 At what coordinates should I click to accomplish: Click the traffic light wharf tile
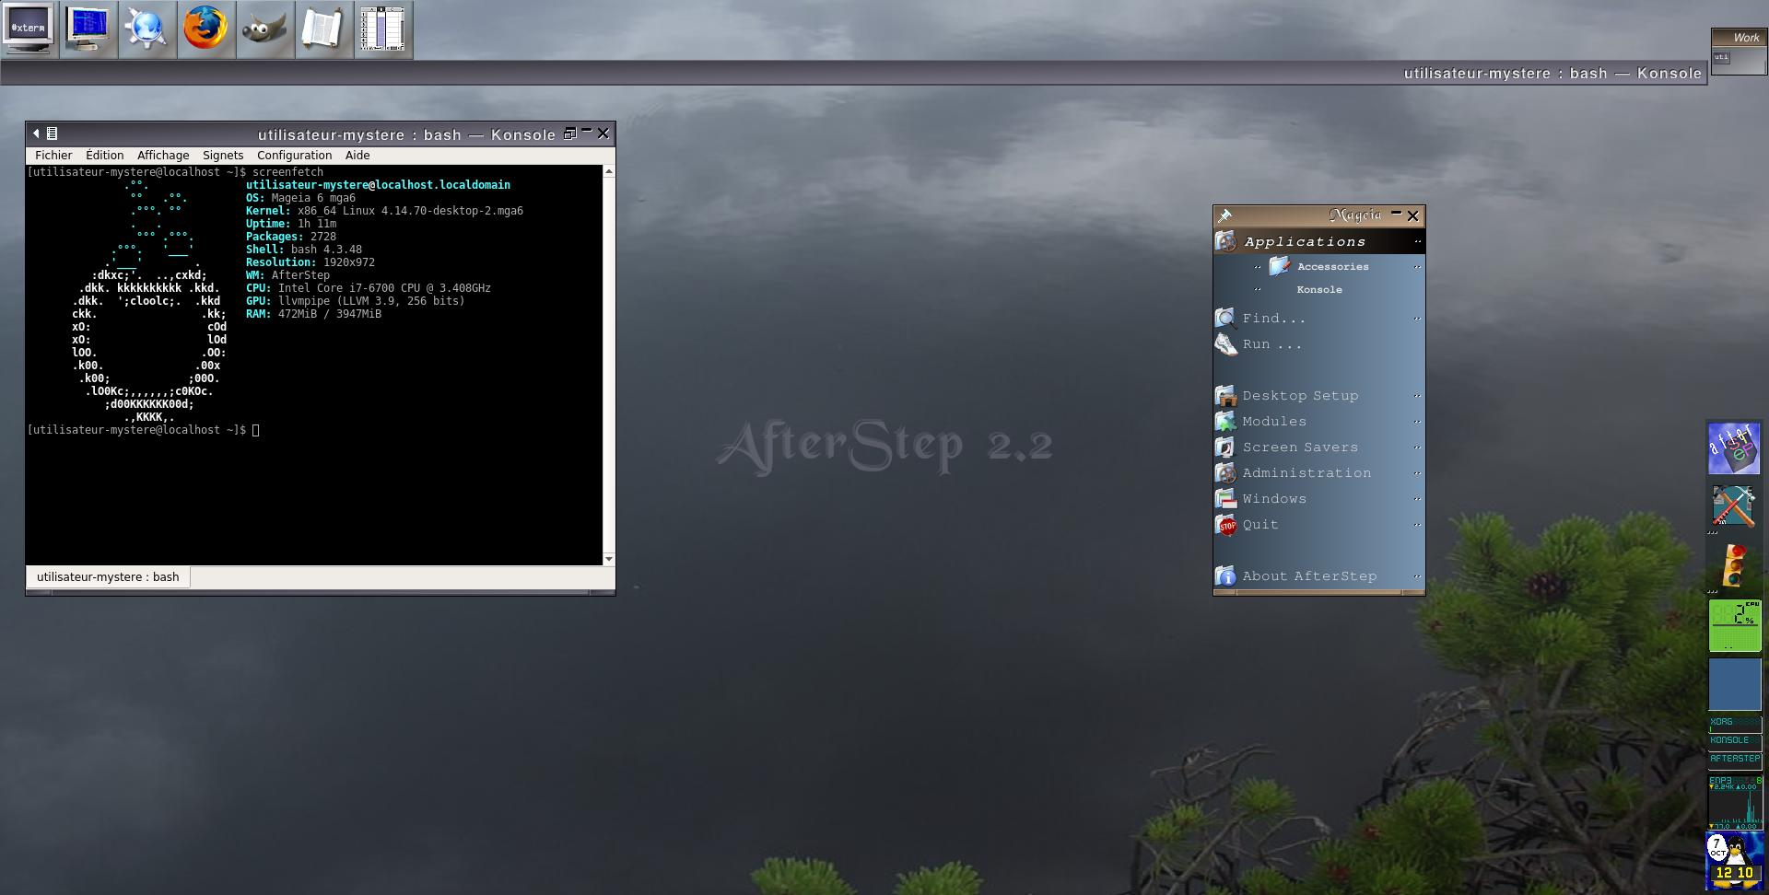[1735, 566]
